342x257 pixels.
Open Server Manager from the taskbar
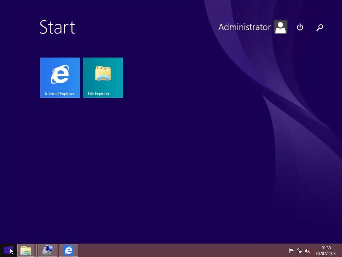point(47,250)
